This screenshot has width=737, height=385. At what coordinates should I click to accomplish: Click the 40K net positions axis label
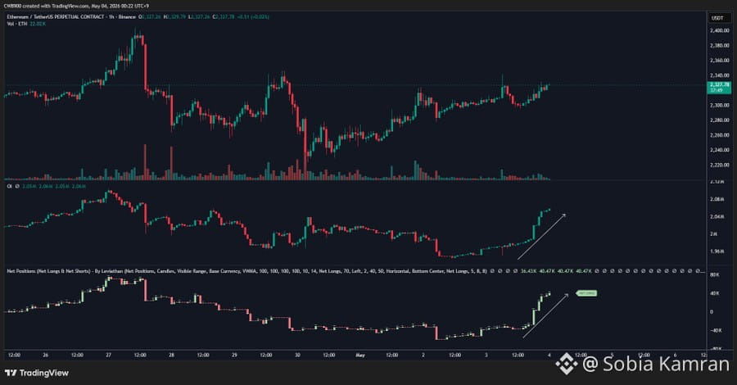point(714,293)
